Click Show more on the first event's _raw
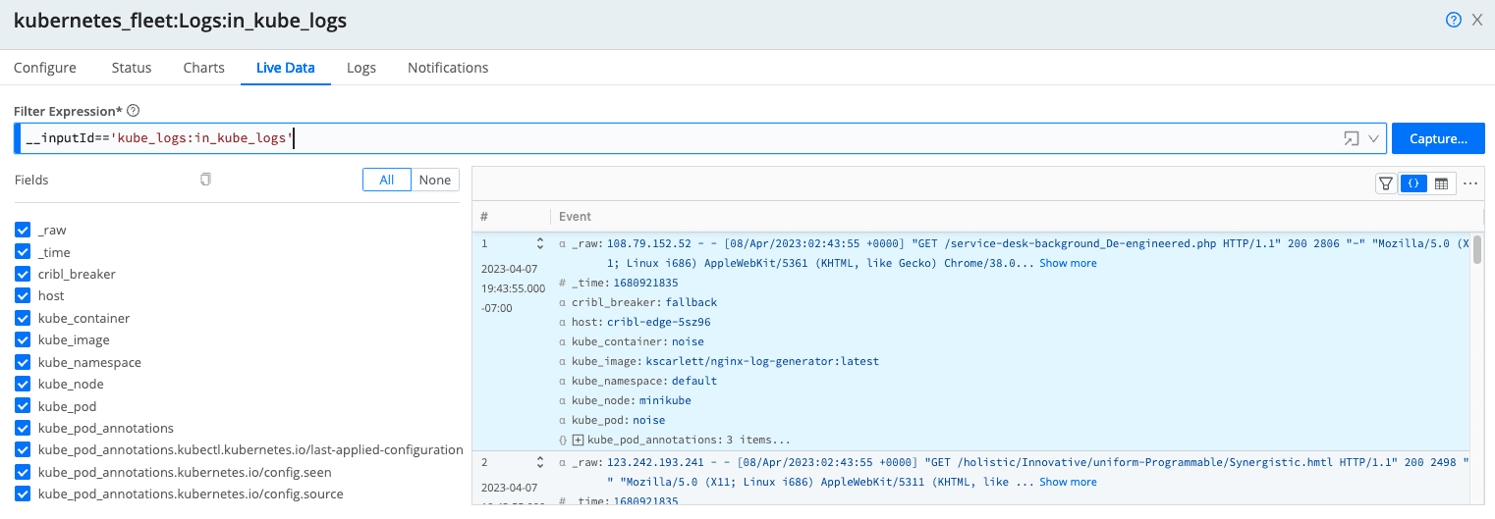1495x519 pixels. pos(1068,263)
